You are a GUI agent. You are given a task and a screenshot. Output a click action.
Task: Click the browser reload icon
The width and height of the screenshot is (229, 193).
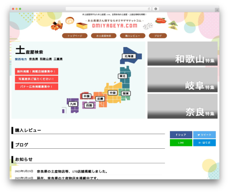[149, 9]
